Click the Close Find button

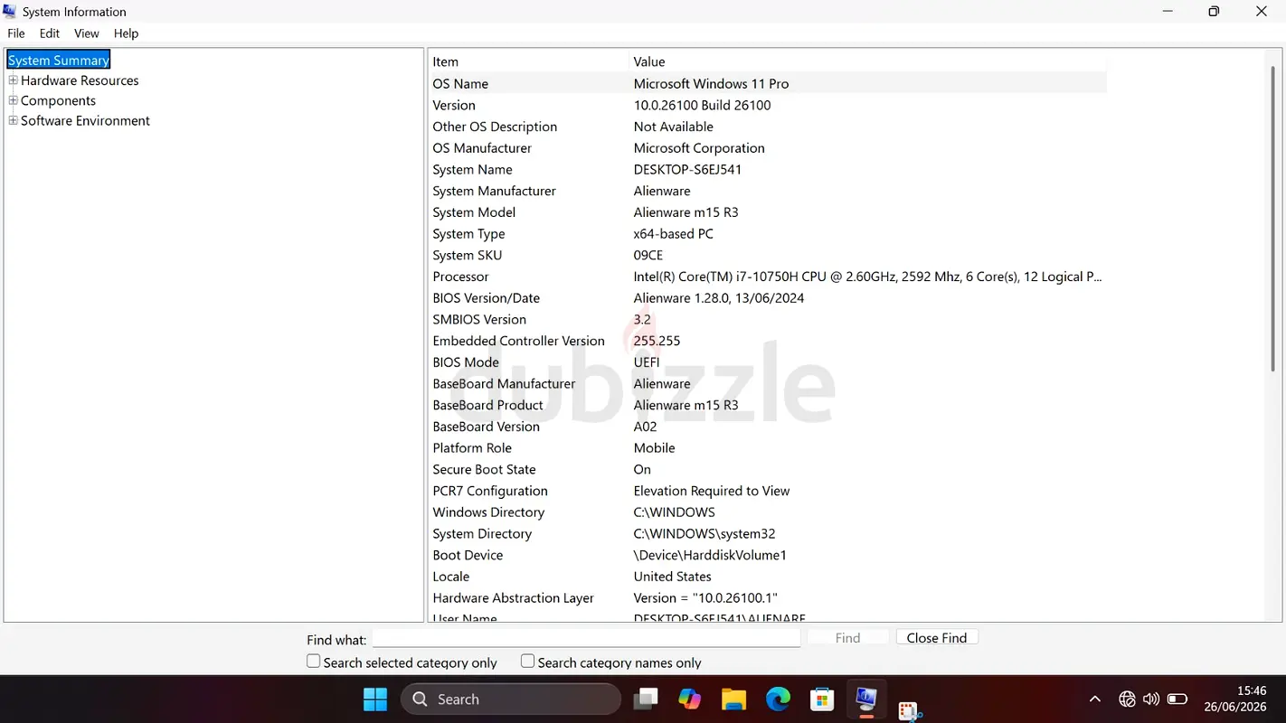pyautogui.click(x=937, y=638)
